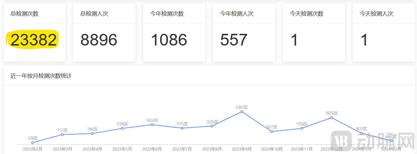Select the value under 今天检测人次
Viewport: 417px width, 154px height.
click(364, 40)
